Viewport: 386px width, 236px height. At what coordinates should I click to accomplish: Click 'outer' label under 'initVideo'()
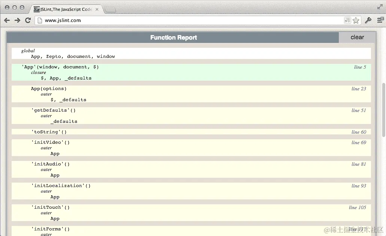click(x=46, y=148)
